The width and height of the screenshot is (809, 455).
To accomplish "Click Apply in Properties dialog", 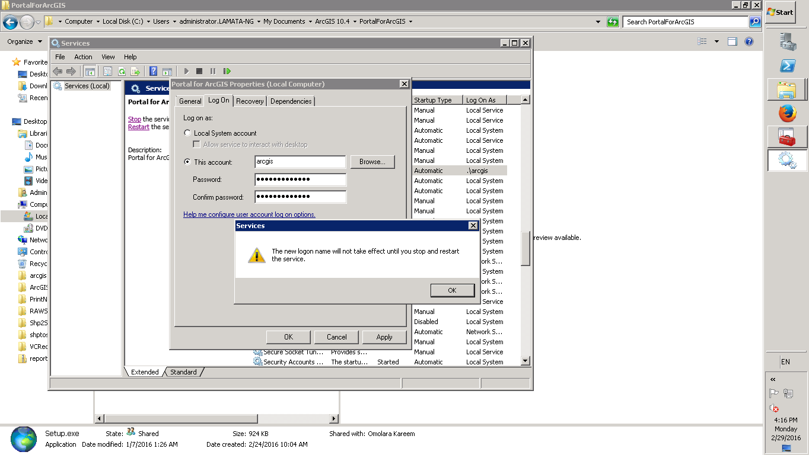I will (x=384, y=337).
